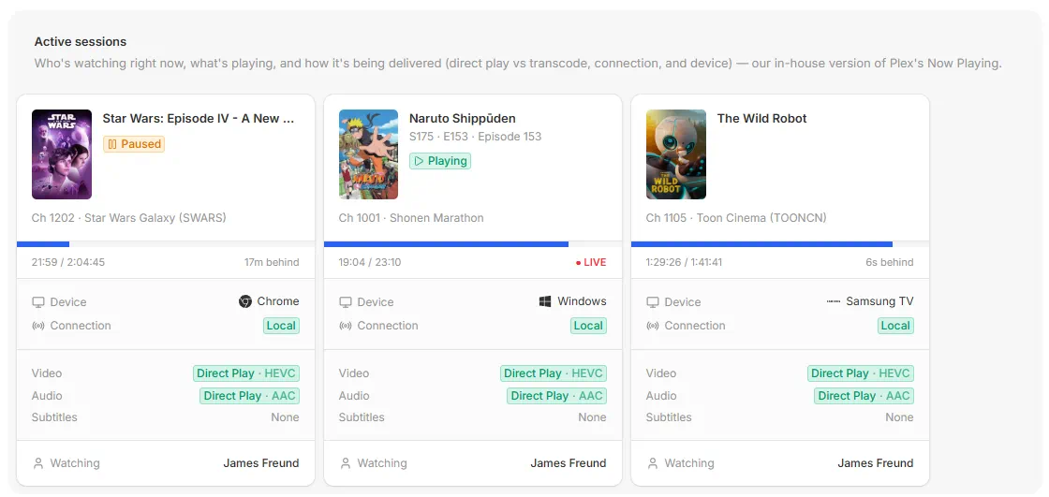Click 'Ch 1105 · Toon Cinema (TOONCN)' text
1049x497 pixels.
click(x=736, y=218)
